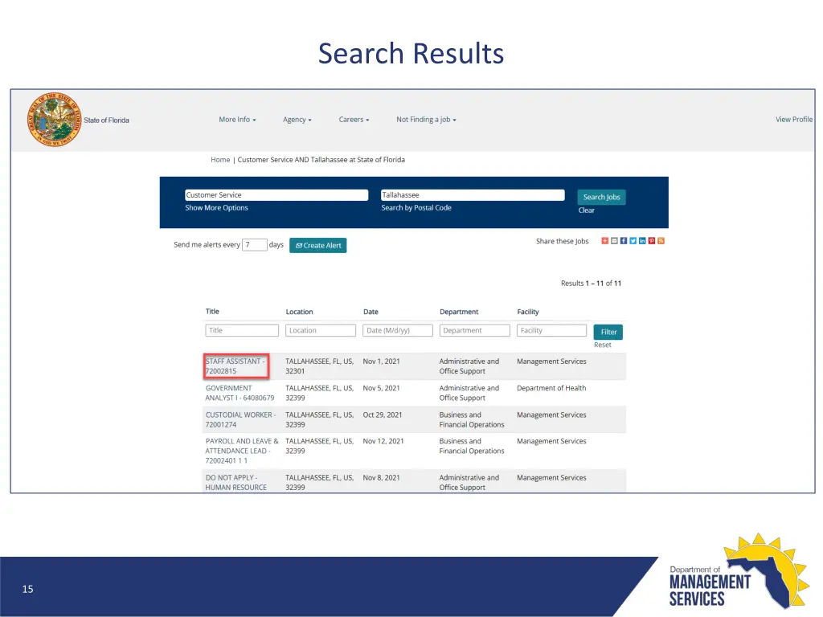Click the 'Nov 12, 2021' date cell
823x617 pixels.
[x=383, y=441]
